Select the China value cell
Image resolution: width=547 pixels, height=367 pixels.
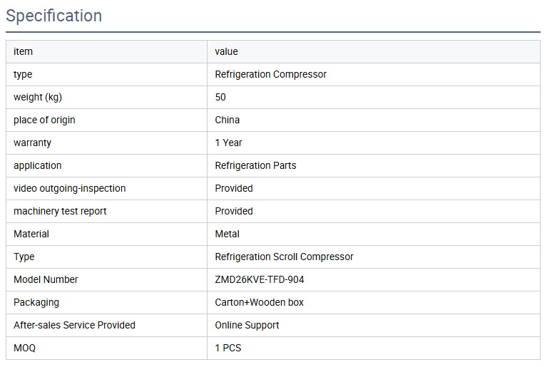(x=227, y=120)
